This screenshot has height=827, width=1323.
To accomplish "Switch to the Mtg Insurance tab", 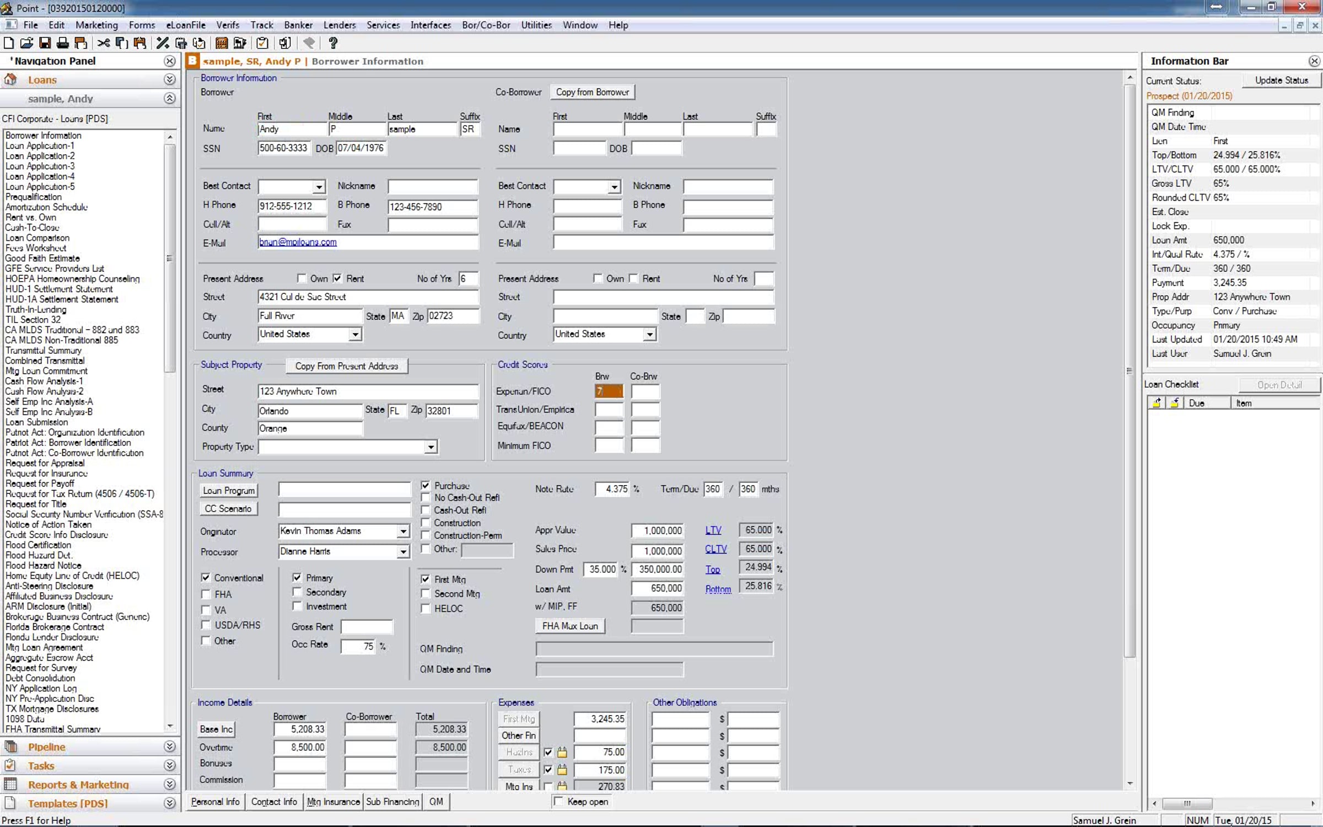I will pyautogui.click(x=333, y=802).
